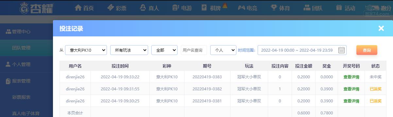
Task: Click the 用户名 column header
Action: [75, 66]
